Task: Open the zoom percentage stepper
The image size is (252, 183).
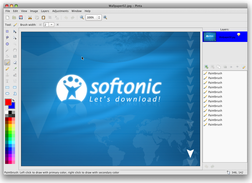Action: tap(99, 17)
